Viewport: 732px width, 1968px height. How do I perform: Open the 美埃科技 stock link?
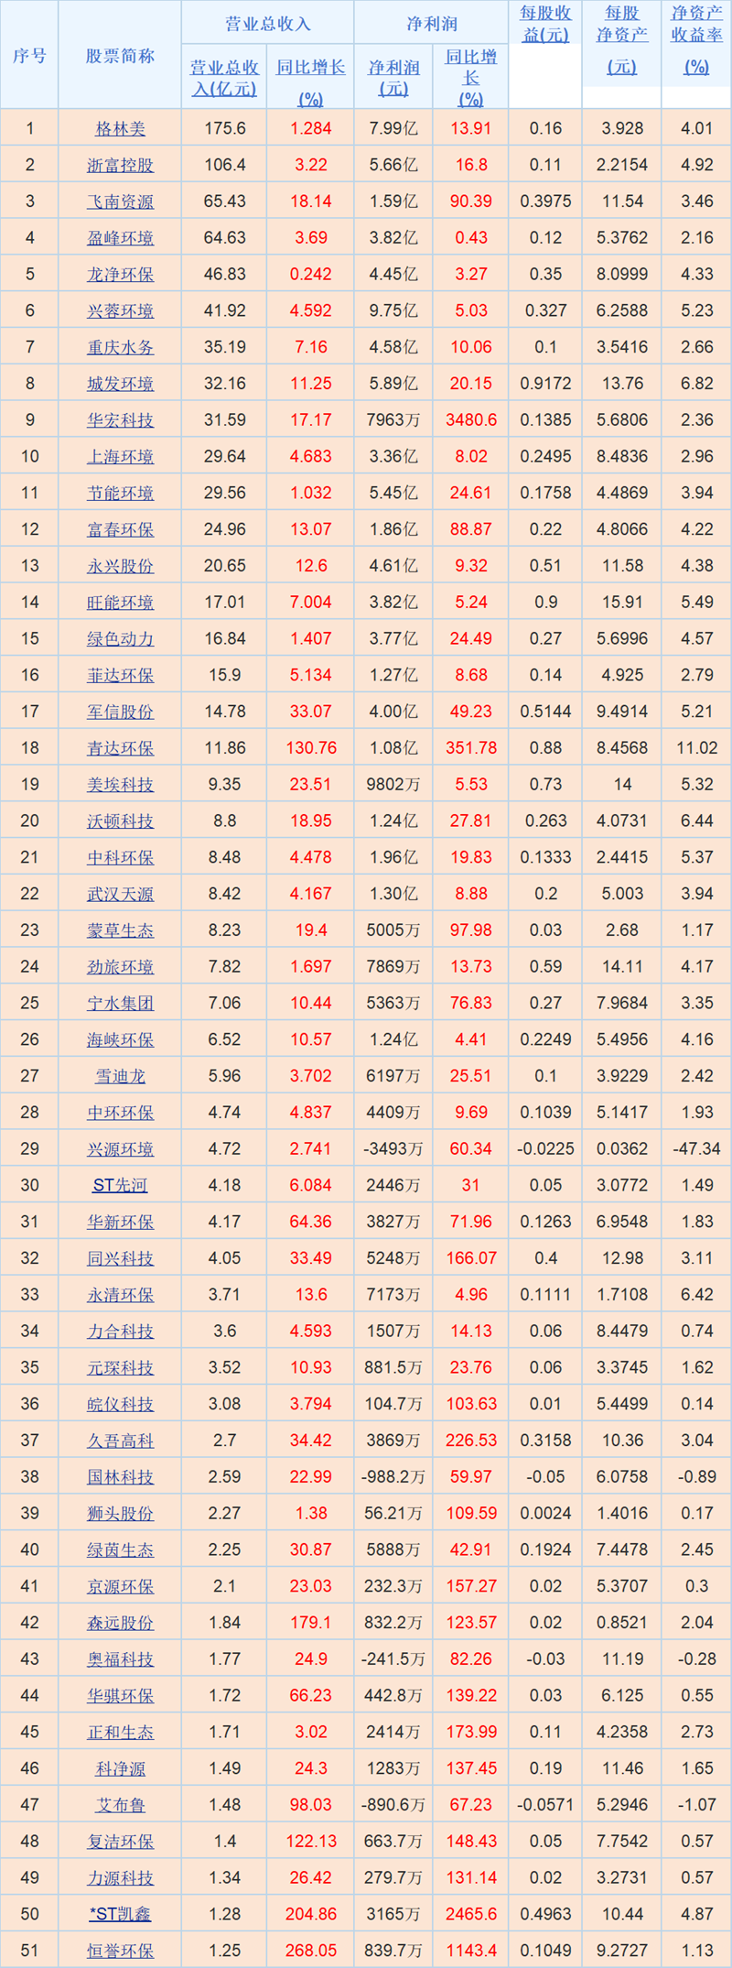pos(120,785)
